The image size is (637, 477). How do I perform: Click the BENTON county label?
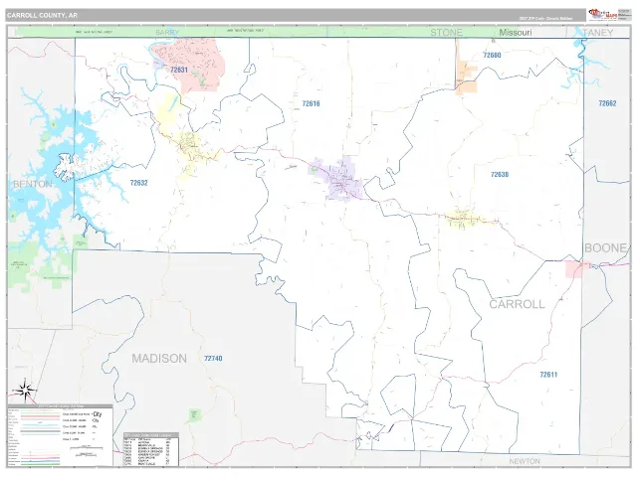click(x=33, y=184)
